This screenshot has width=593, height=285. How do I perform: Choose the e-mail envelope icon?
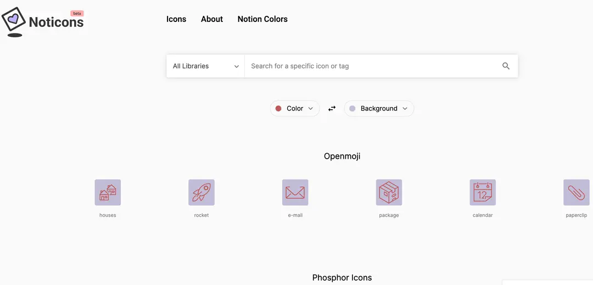coord(295,192)
